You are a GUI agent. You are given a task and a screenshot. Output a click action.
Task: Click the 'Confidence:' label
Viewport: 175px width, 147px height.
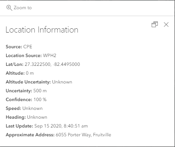point(19,100)
